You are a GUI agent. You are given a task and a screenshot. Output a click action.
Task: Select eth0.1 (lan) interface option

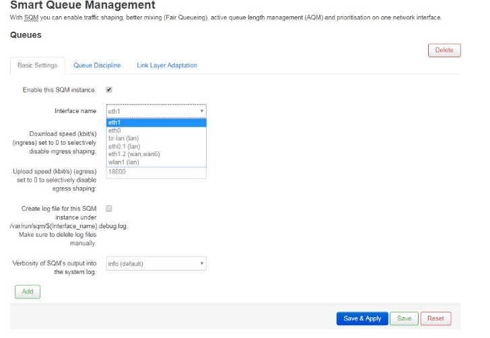[x=156, y=146]
